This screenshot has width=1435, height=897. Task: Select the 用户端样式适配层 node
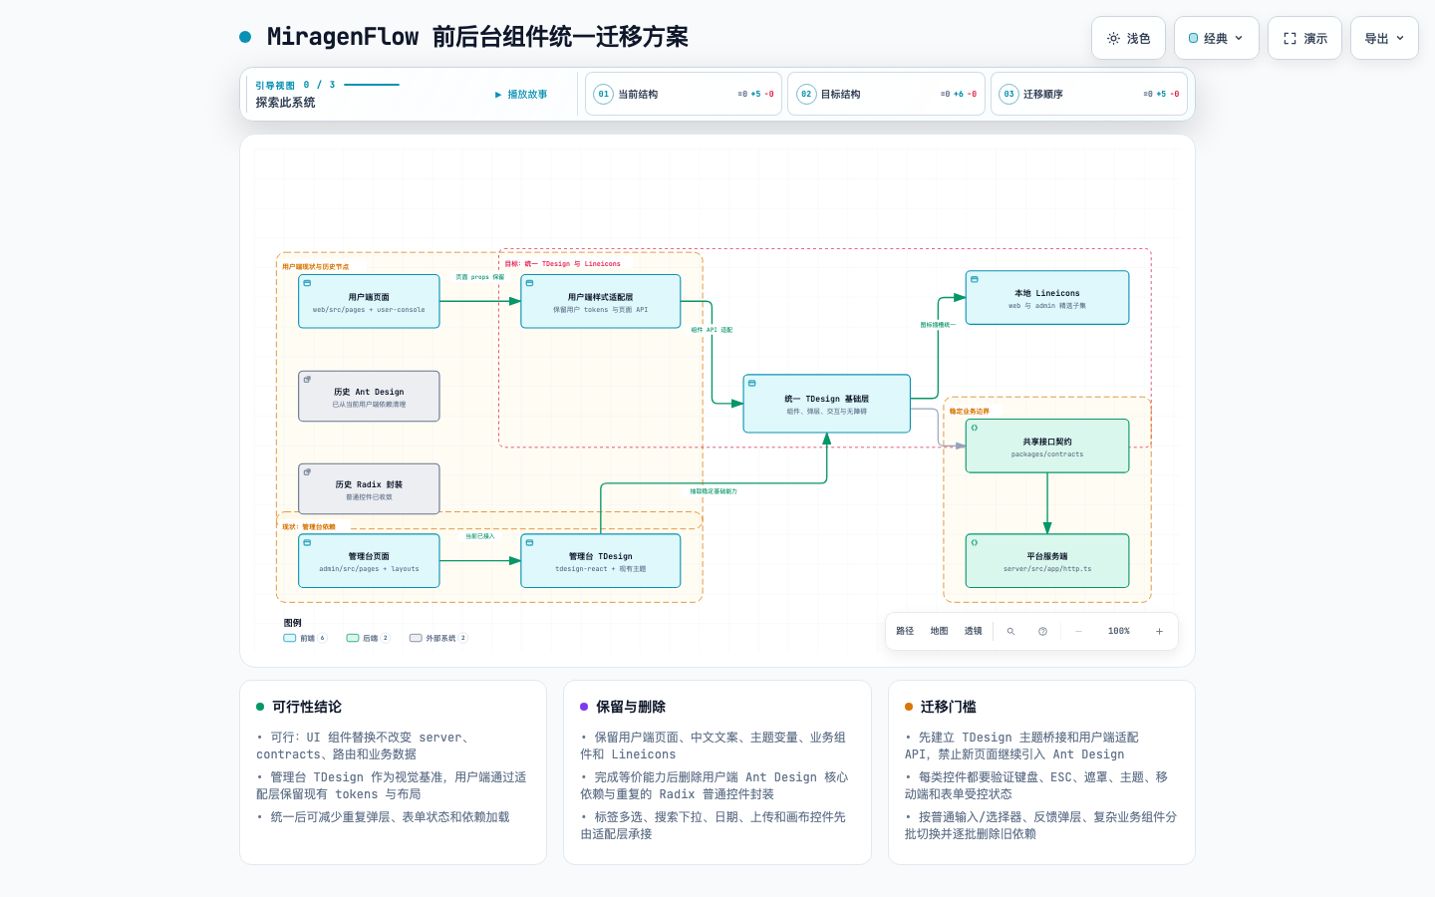[601, 301]
